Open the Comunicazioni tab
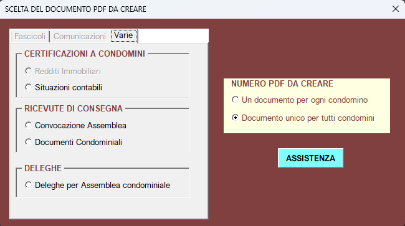The width and height of the screenshot is (405, 226). click(80, 36)
